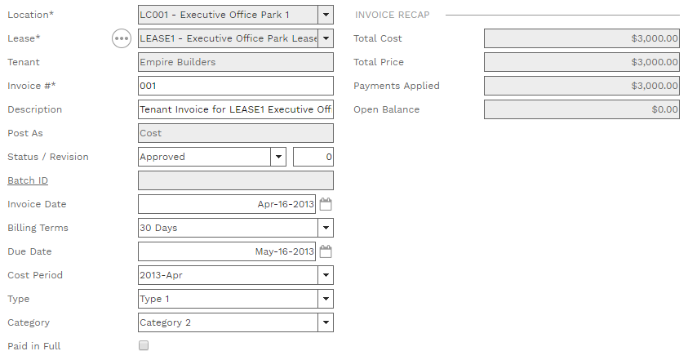
Task: Open the Status dropdown showing Approved
Action: [x=278, y=157]
